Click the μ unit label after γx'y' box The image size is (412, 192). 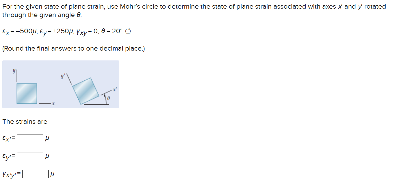[53, 174]
